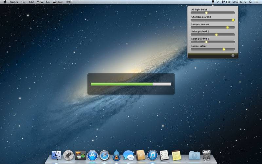The height and width of the screenshot is (164, 262).
Task: Open Notification Center list icon
Action: pos(256,2)
